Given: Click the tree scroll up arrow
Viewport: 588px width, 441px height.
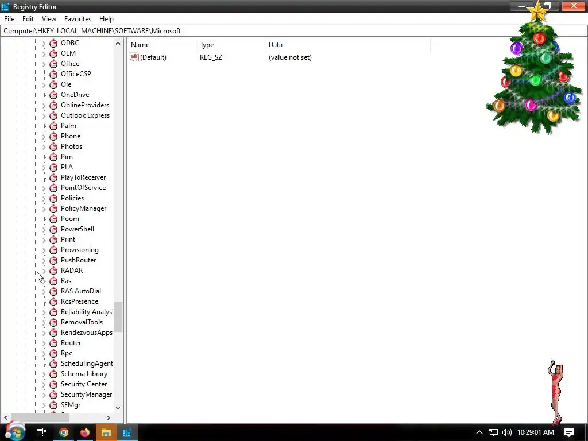Looking at the screenshot, I should pyautogui.click(x=118, y=43).
